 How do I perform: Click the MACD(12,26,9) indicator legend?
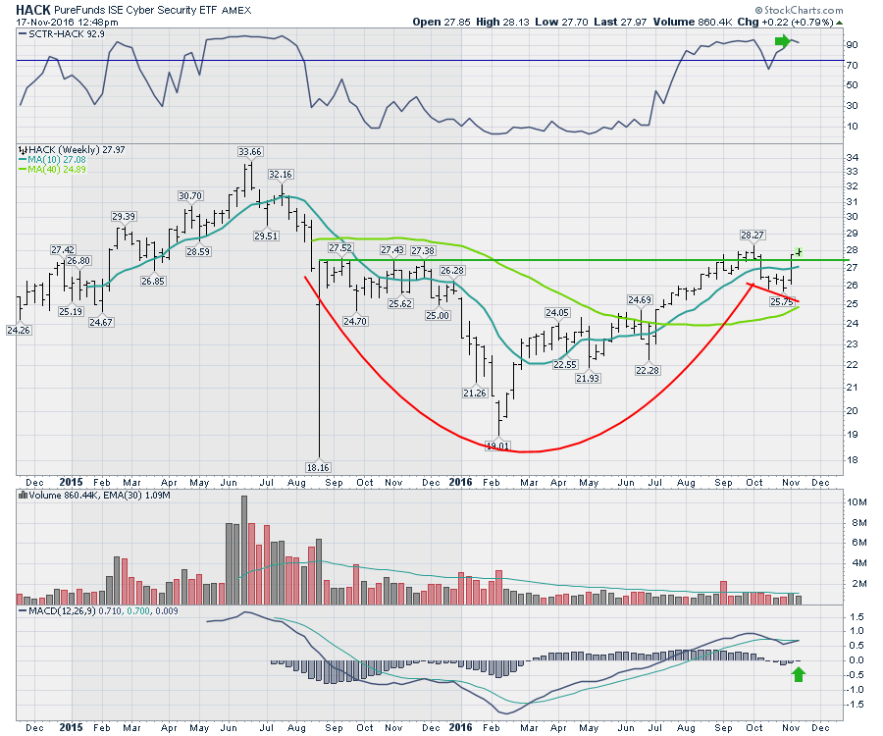pos(98,610)
